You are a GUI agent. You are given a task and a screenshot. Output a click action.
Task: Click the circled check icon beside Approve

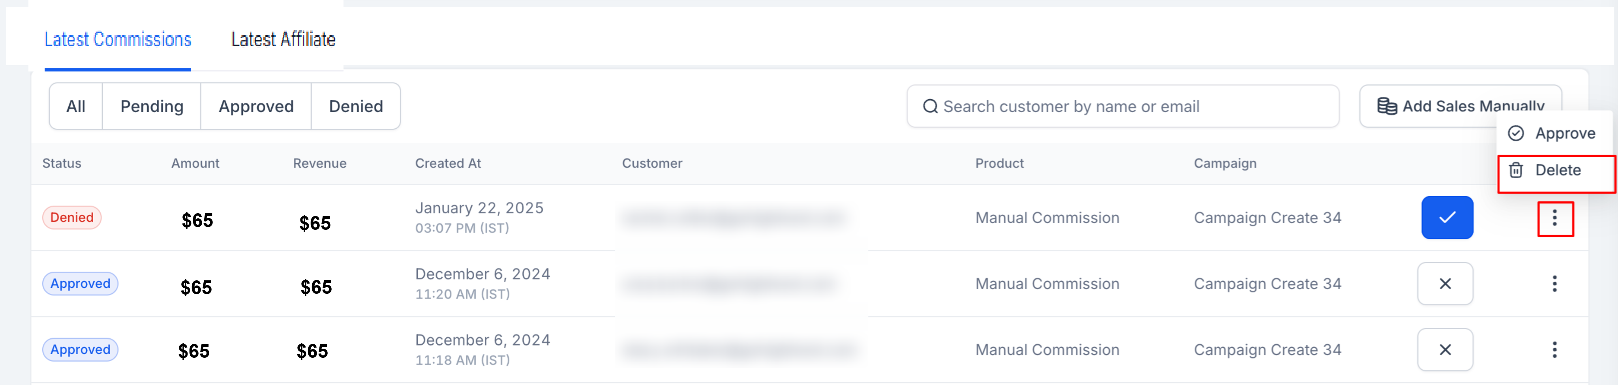(1516, 133)
